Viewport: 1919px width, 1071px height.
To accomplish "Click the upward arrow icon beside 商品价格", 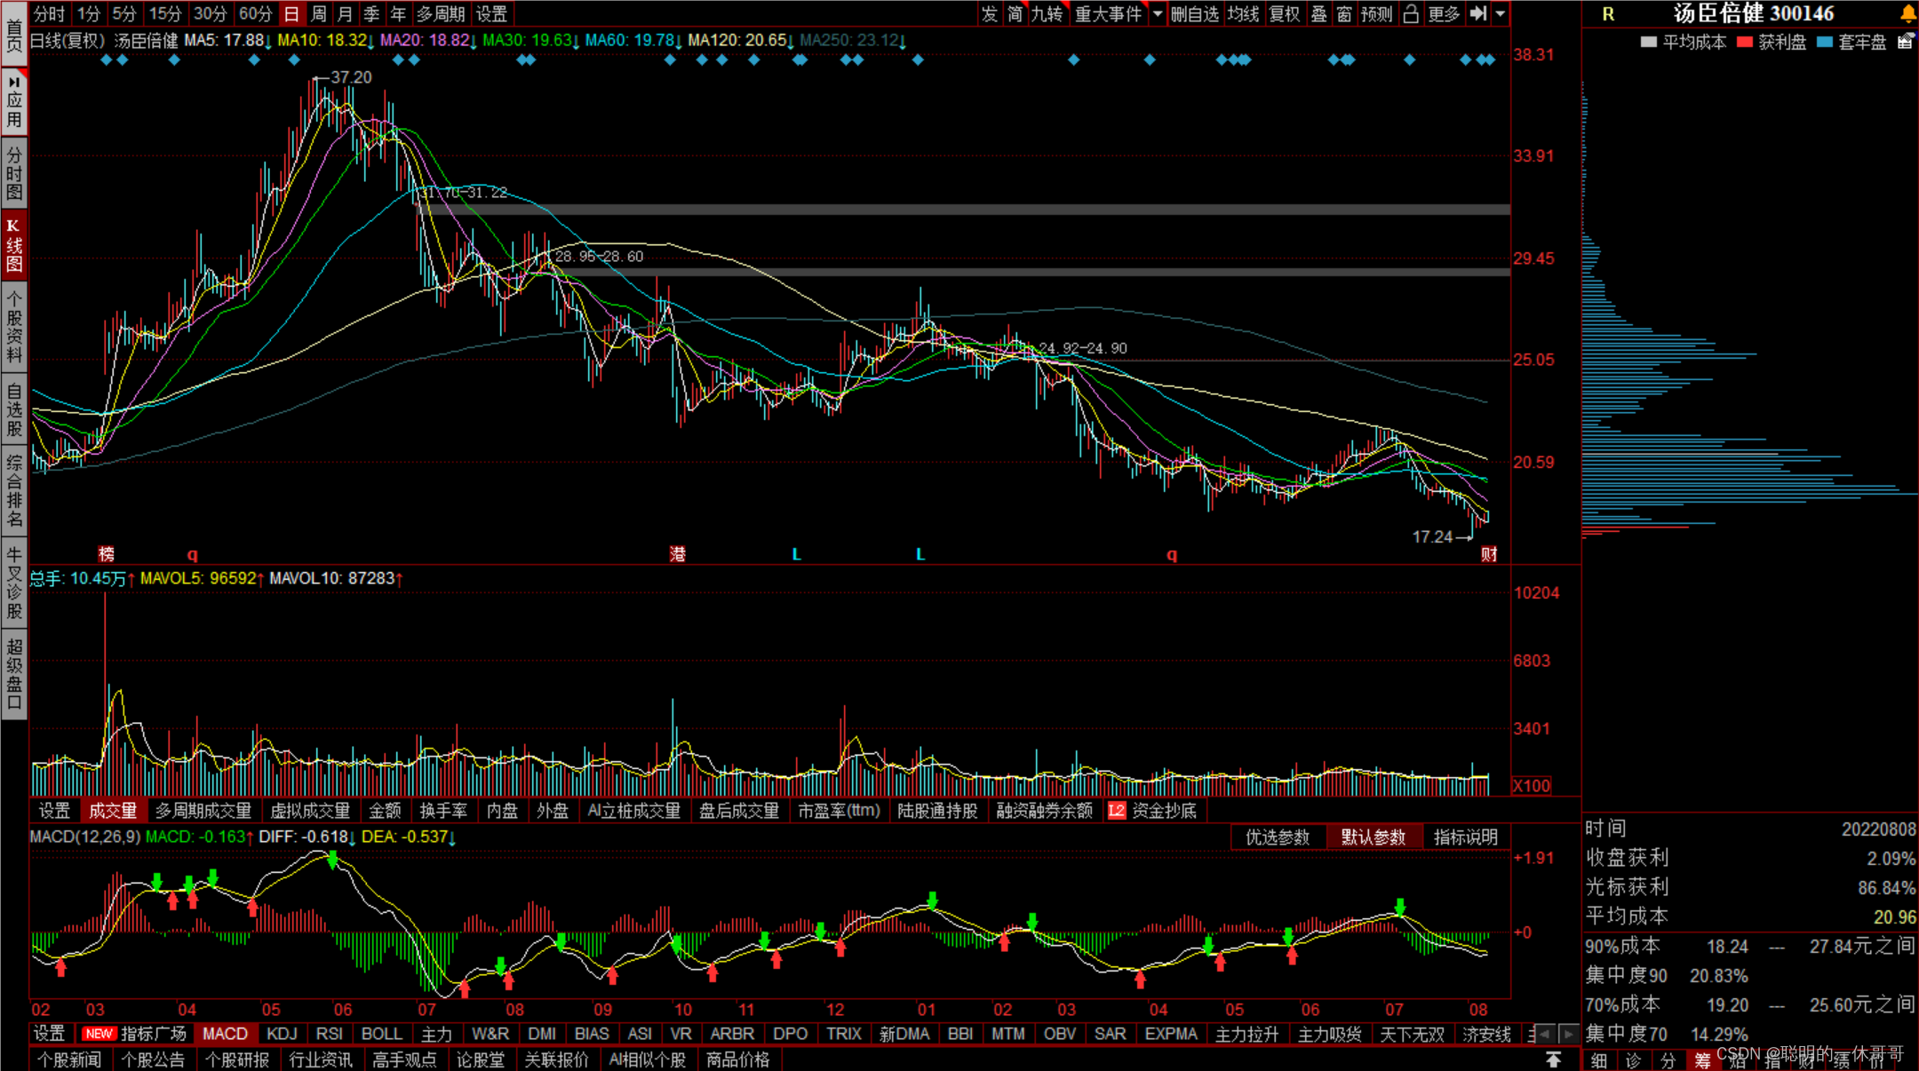I will click(1553, 1059).
